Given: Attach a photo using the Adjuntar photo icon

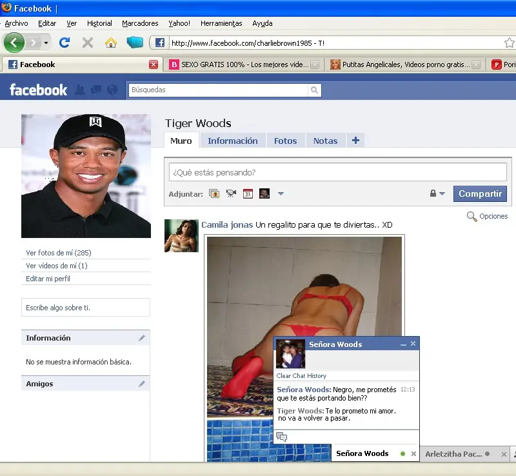Looking at the screenshot, I should coord(214,193).
